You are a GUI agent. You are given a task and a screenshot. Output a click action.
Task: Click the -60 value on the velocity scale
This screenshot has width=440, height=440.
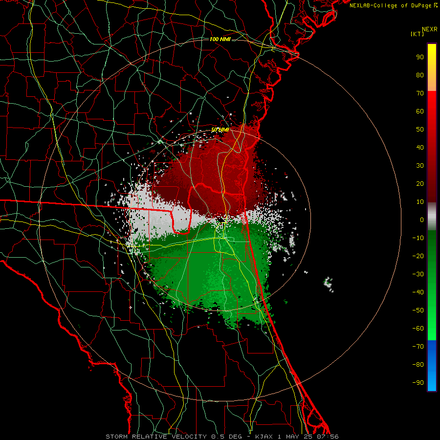(418, 329)
